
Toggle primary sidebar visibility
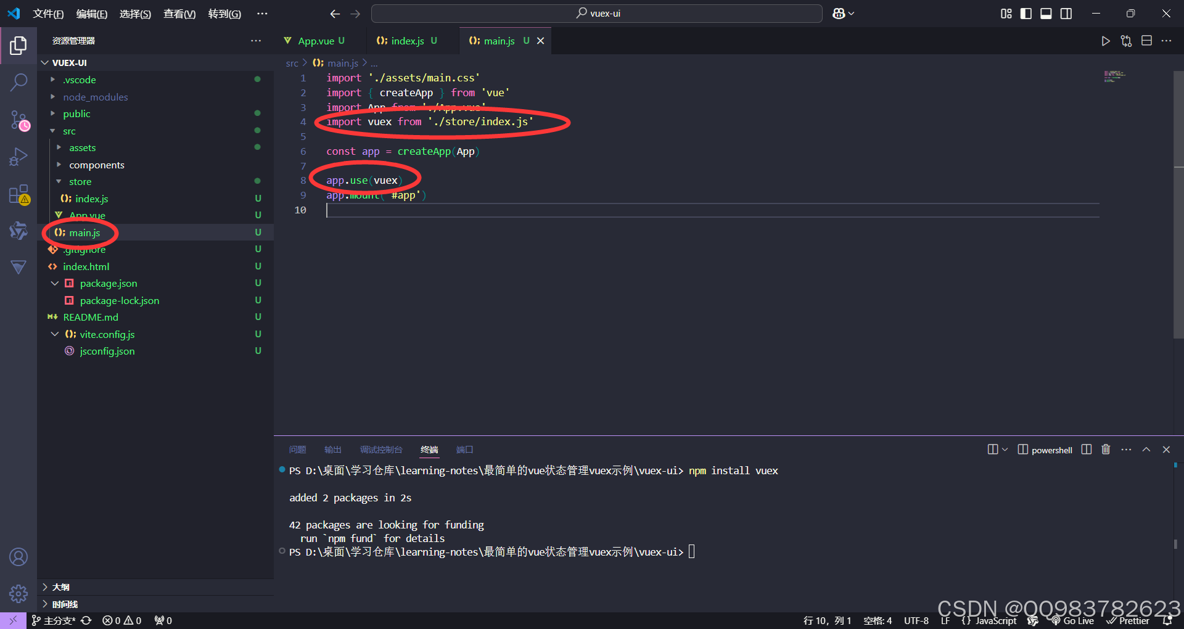(1026, 14)
